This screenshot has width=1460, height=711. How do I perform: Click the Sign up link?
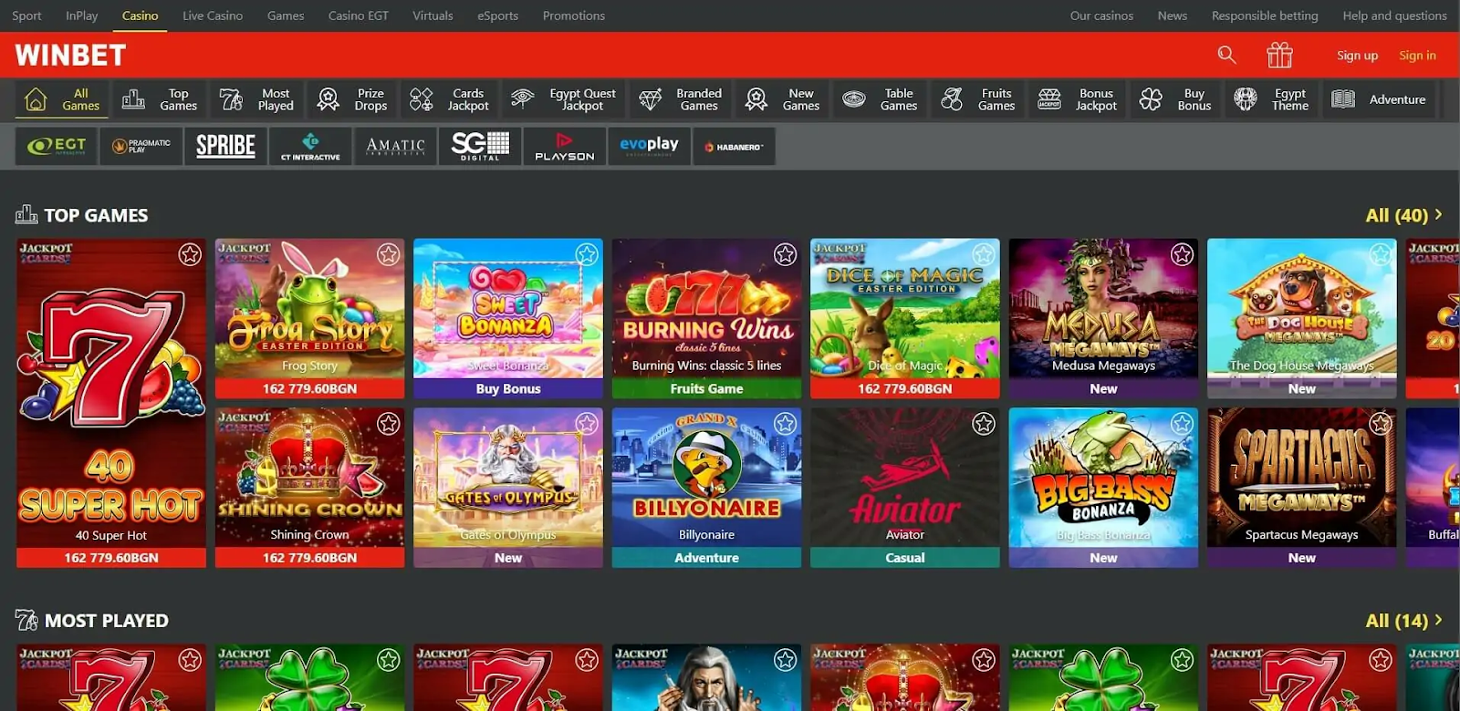(1357, 56)
